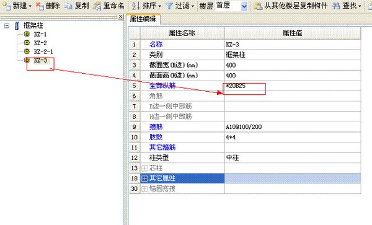Select KZ-1 in the tree

click(x=40, y=34)
